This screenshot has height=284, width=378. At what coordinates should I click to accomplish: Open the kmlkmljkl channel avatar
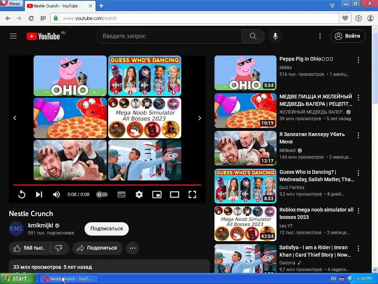coord(16,229)
